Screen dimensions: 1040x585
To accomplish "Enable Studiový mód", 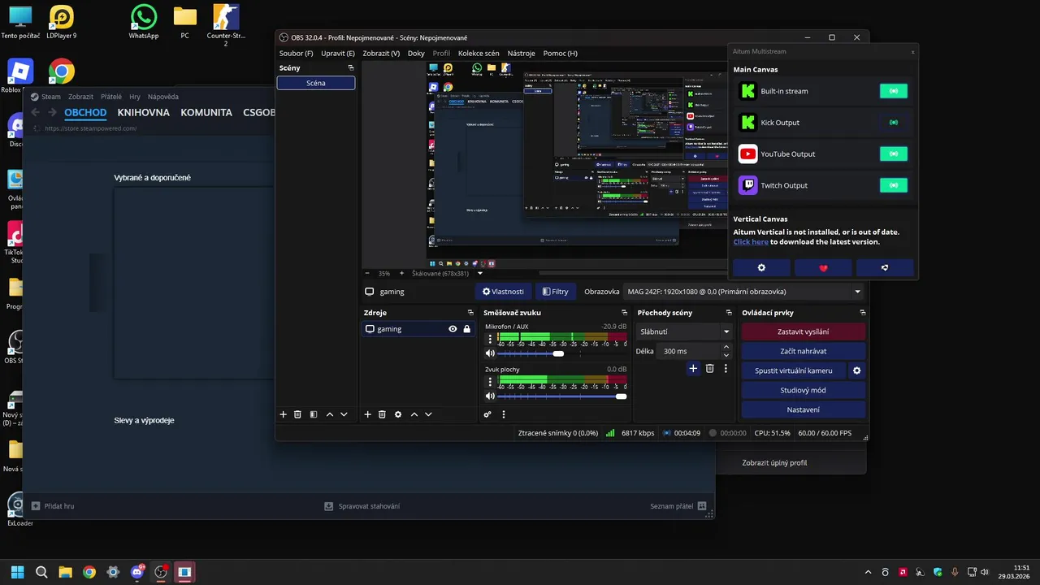I will 803,390.
